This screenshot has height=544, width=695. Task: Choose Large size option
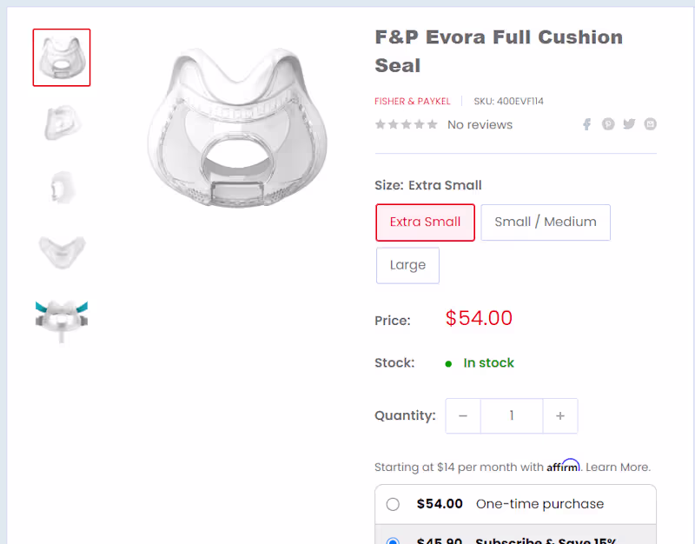(407, 266)
